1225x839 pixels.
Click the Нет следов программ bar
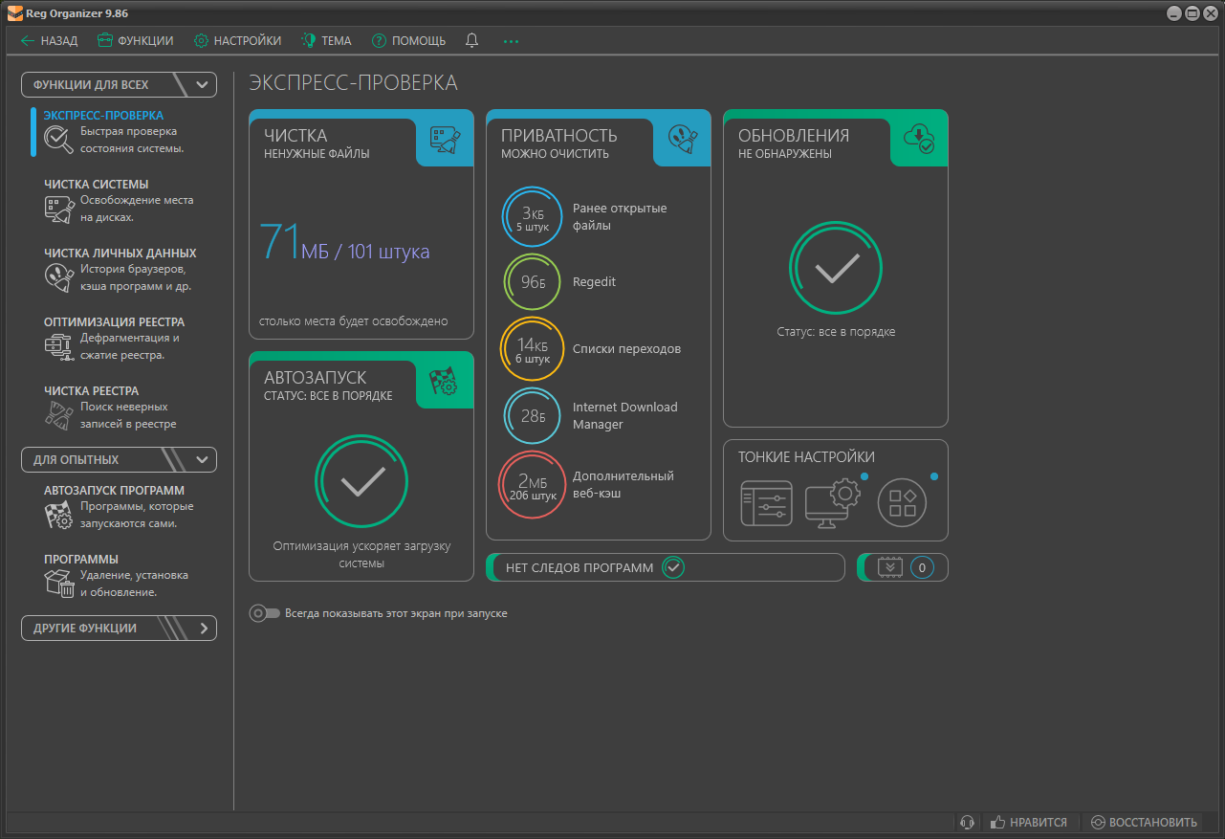tap(666, 567)
